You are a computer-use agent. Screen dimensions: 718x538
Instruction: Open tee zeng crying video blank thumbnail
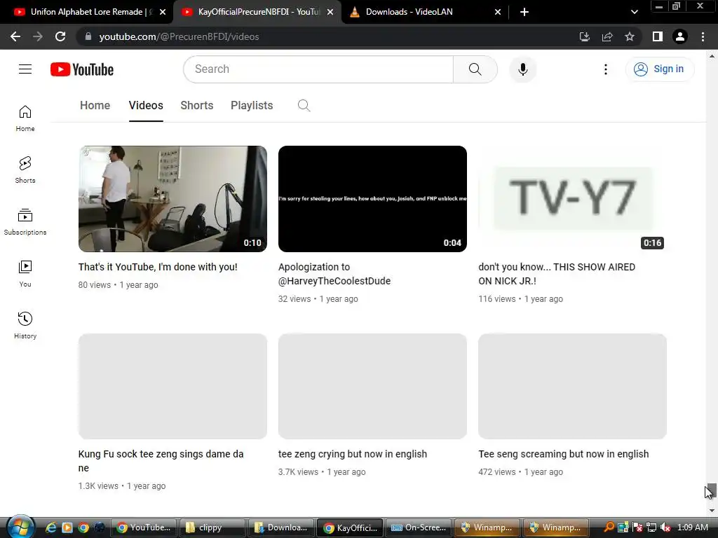coord(372,386)
